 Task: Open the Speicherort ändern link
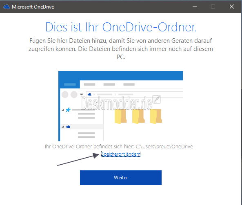[x=121, y=154]
